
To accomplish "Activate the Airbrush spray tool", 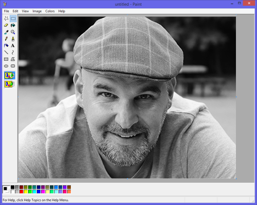I will (x=6, y=45).
